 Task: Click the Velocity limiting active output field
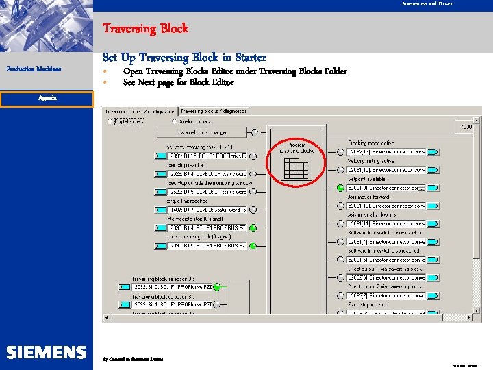386,170
